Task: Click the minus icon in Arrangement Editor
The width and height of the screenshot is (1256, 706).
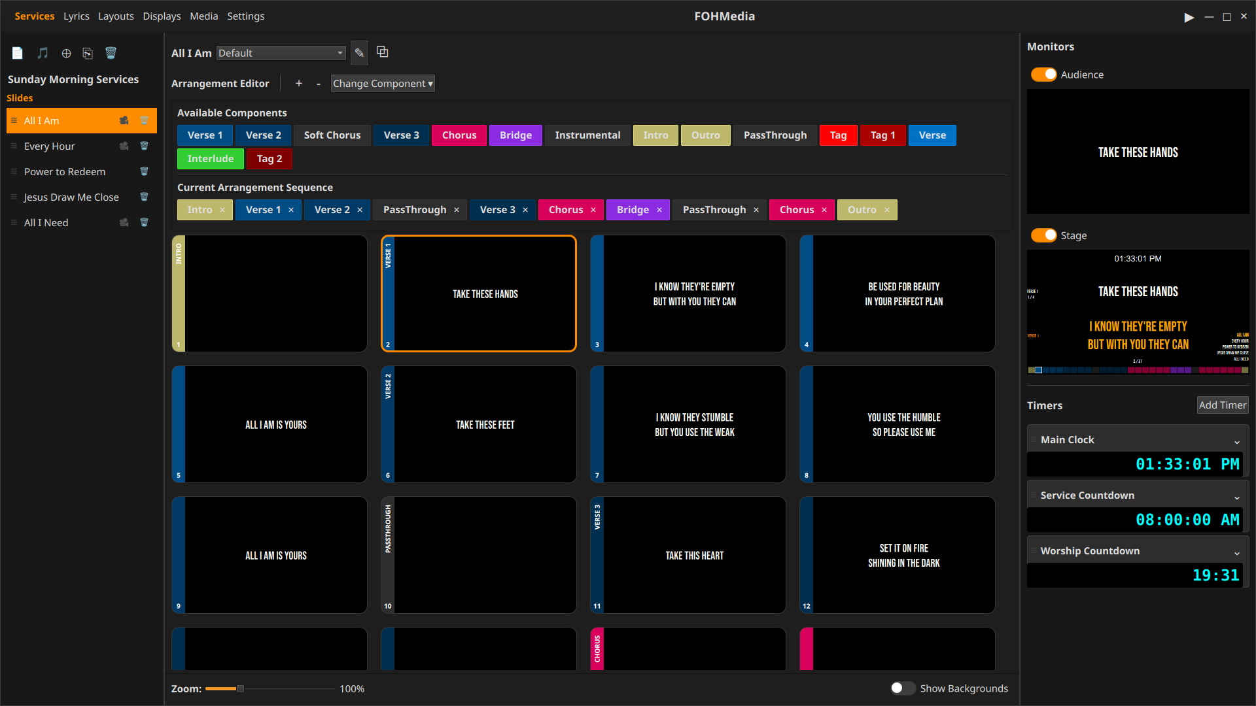Action: coord(319,83)
